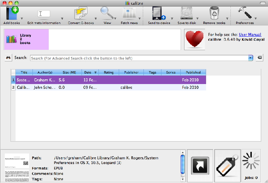Click the red heart donate icon
268x183 pixels.
coord(195,39)
